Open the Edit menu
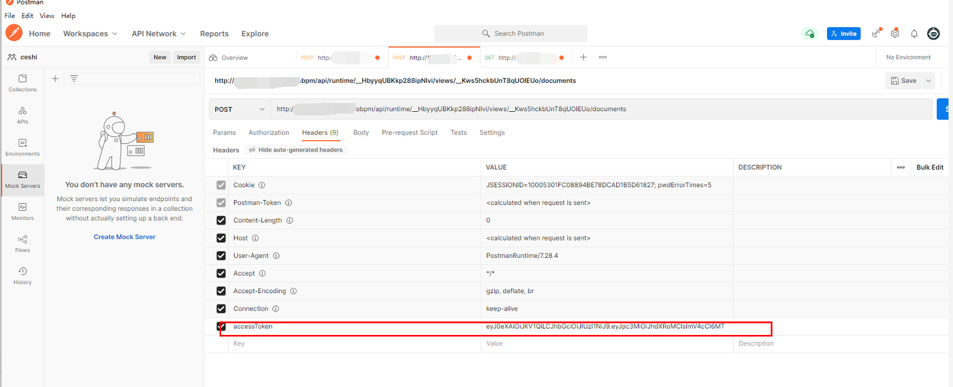The height and width of the screenshot is (387, 953). [x=28, y=15]
